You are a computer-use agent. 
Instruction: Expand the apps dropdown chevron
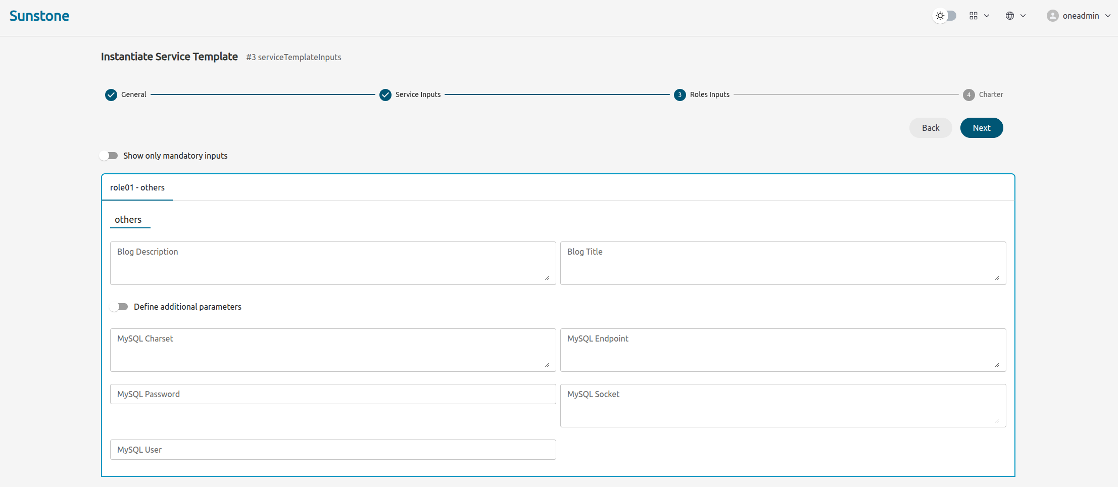click(988, 16)
